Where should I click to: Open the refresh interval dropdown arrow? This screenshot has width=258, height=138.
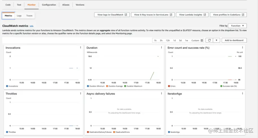217,40
